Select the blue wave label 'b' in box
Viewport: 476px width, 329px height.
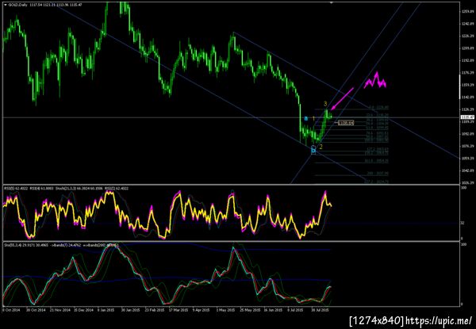click(x=313, y=150)
